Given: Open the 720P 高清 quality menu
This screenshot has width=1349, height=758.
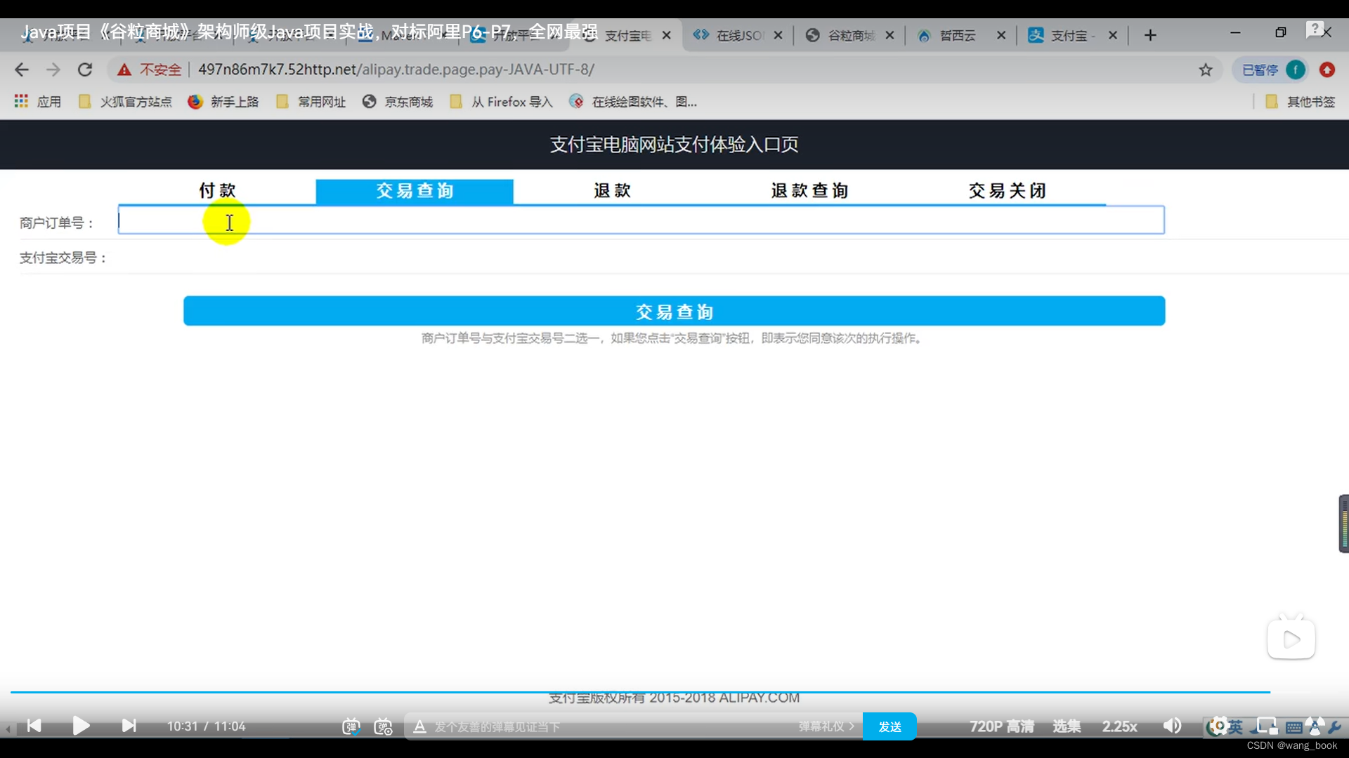Looking at the screenshot, I should [x=1002, y=726].
